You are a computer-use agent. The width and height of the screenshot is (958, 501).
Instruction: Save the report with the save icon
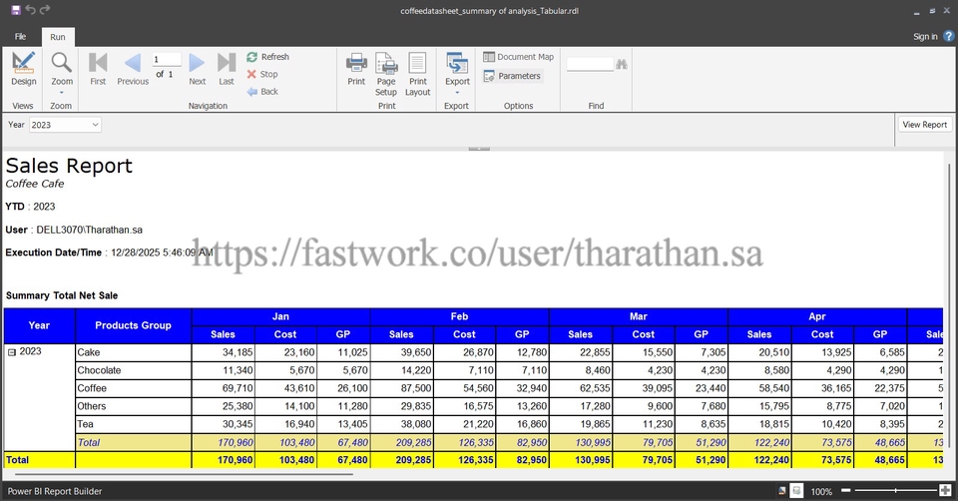15,10
